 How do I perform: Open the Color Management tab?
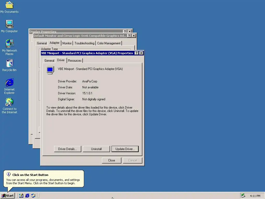[x=109, y=43]
